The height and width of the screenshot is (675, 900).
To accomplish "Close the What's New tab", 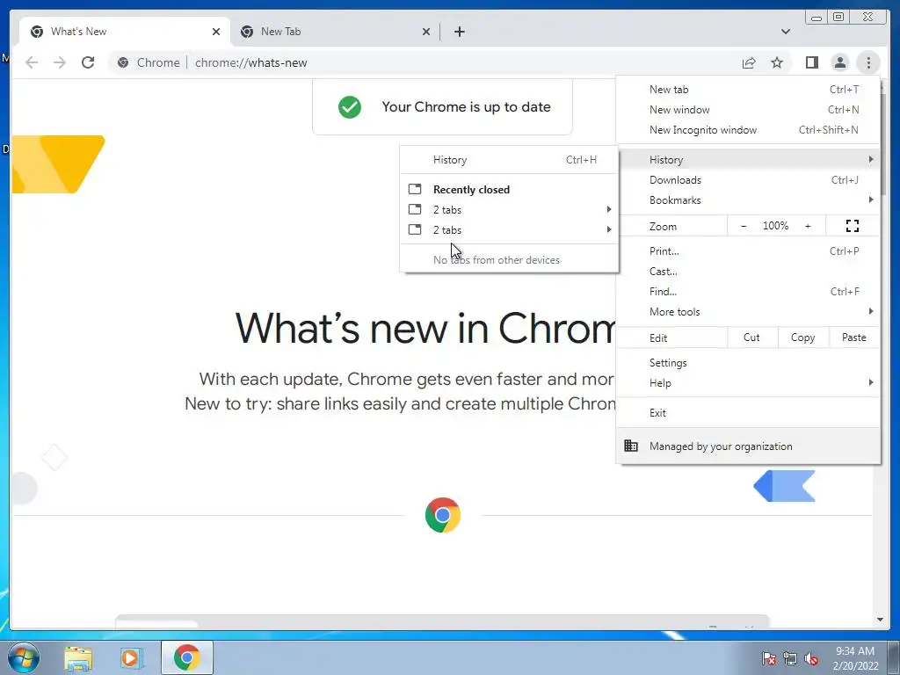I will (x=216, y=32).
